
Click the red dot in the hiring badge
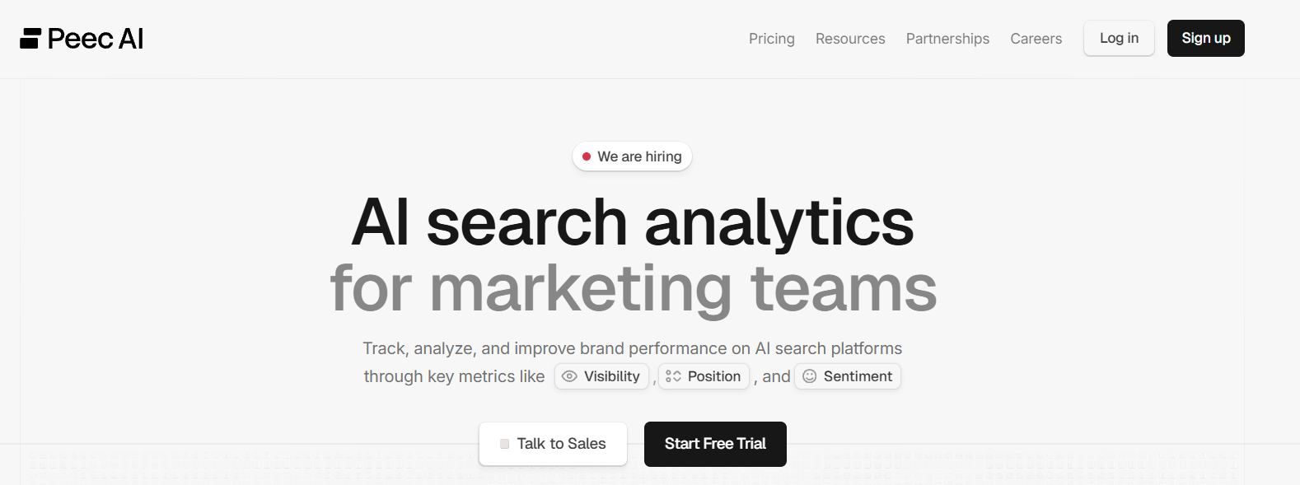click(587, 156)
